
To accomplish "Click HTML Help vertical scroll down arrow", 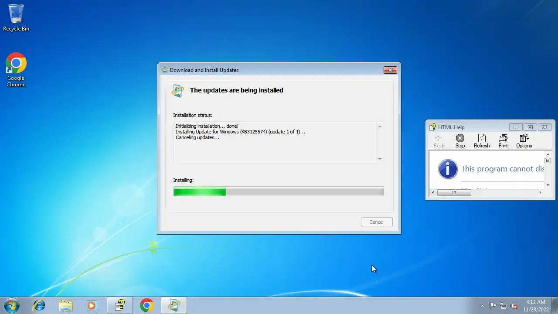I will [x=548, y=185].
